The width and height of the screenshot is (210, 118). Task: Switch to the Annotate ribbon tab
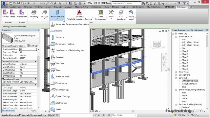[x=58, y=7]
